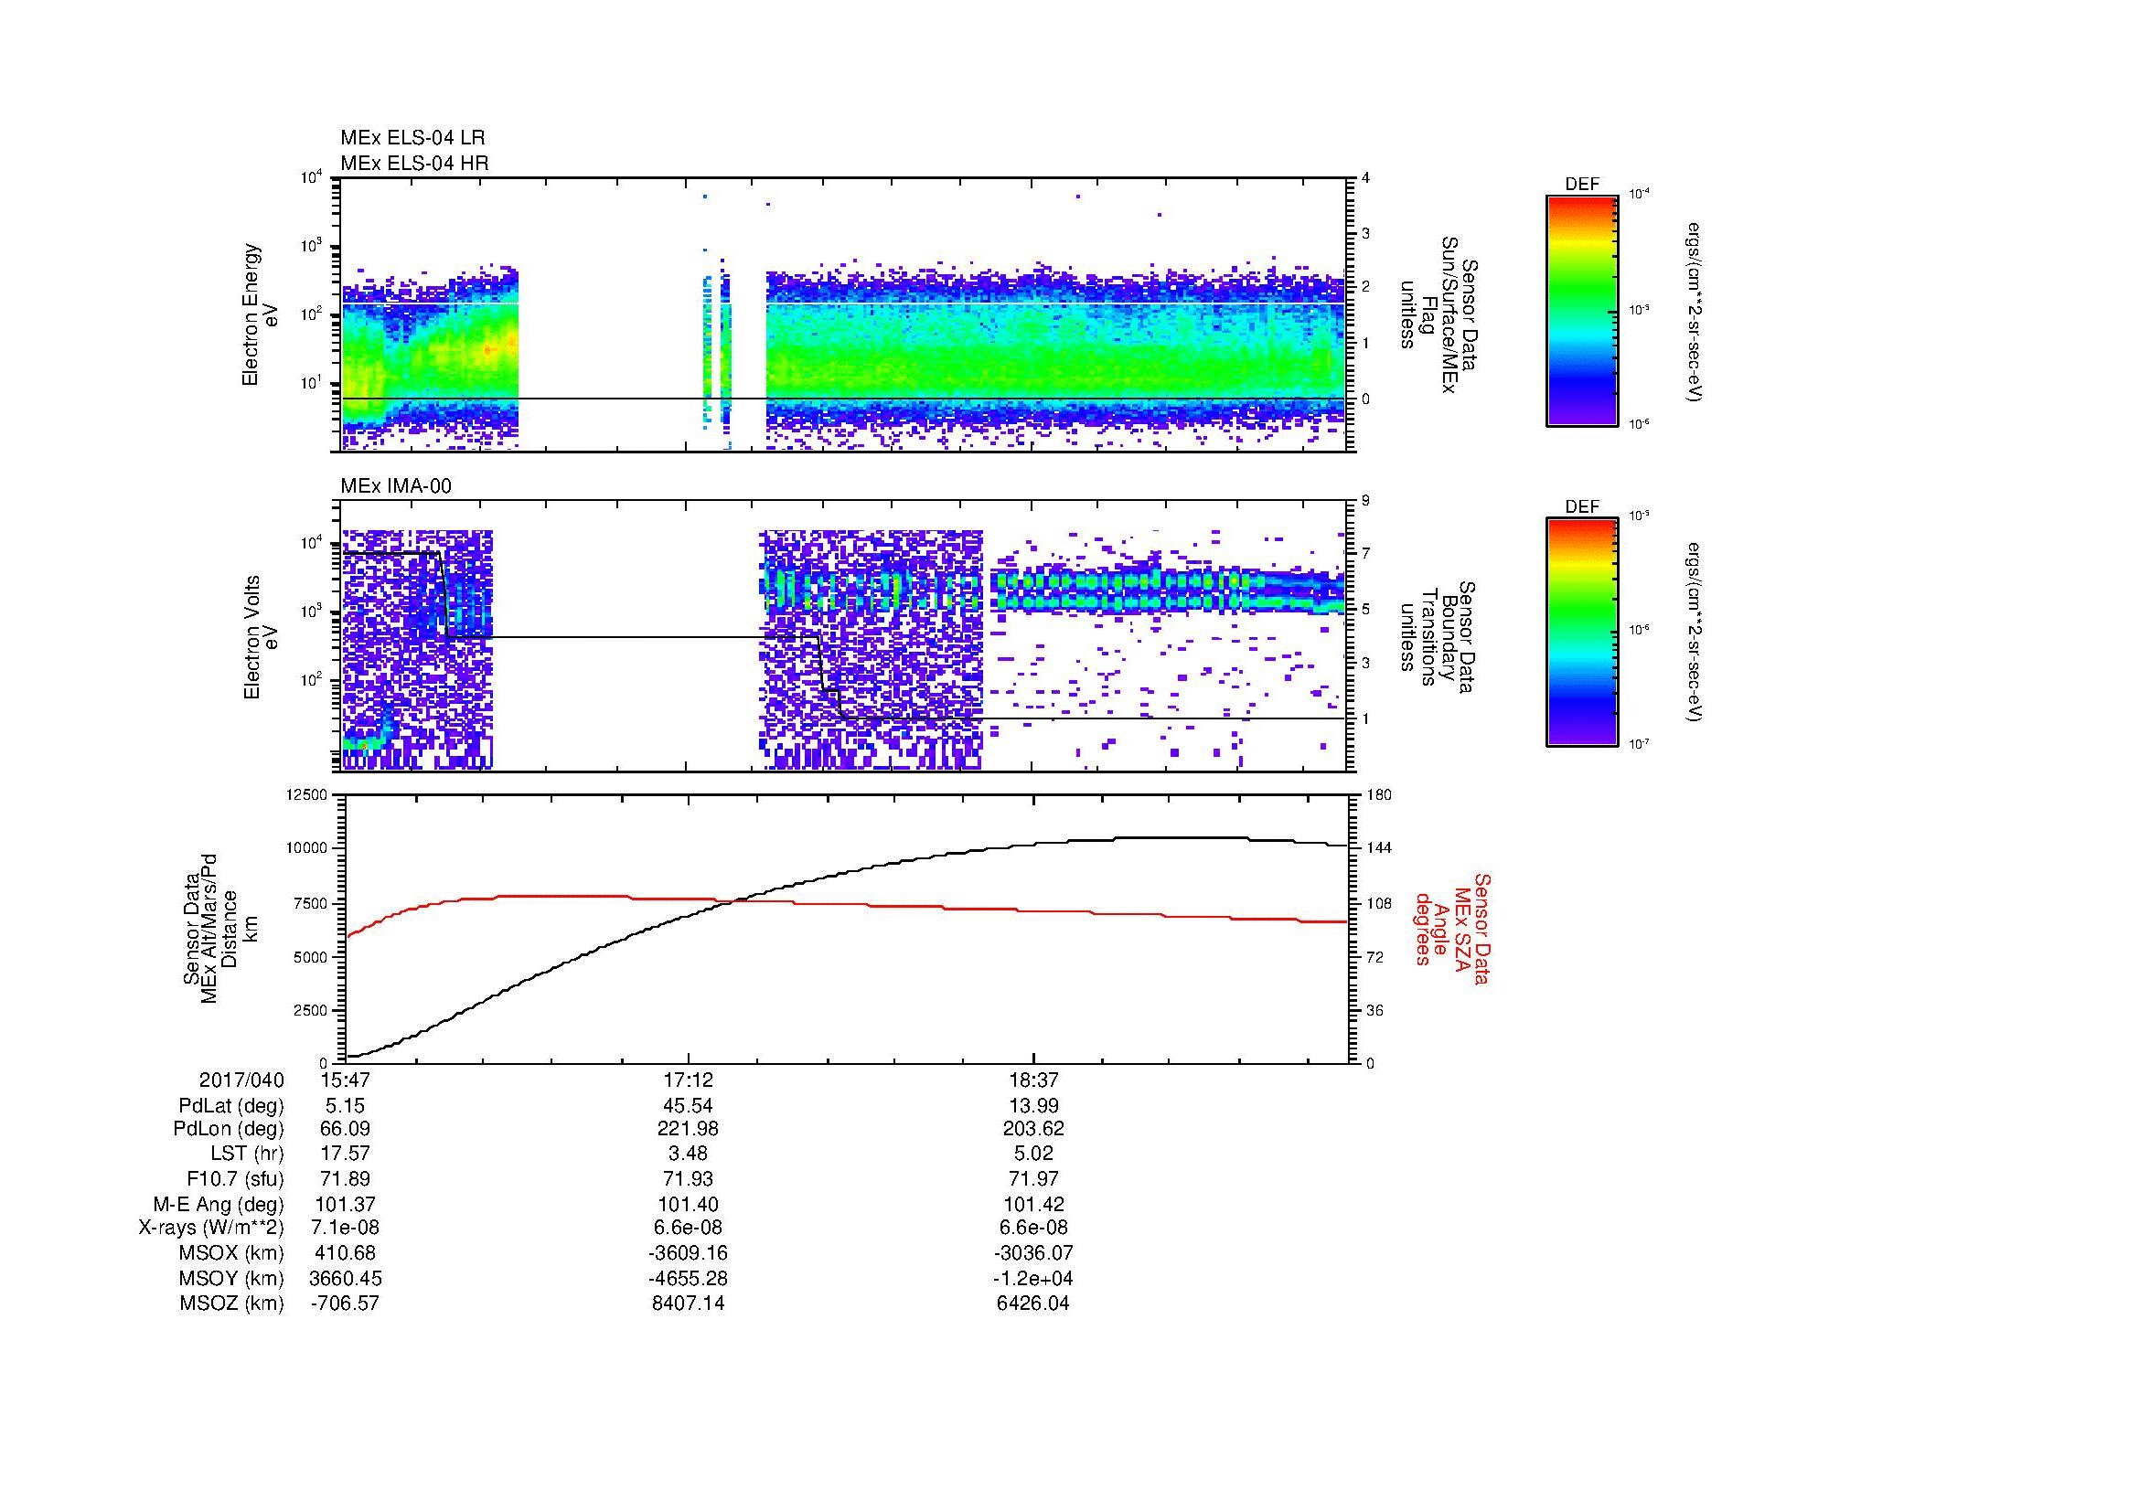Click the PdLon value 66.09
Viewport: 2139px width, 1511px height.
(344, 1129)
